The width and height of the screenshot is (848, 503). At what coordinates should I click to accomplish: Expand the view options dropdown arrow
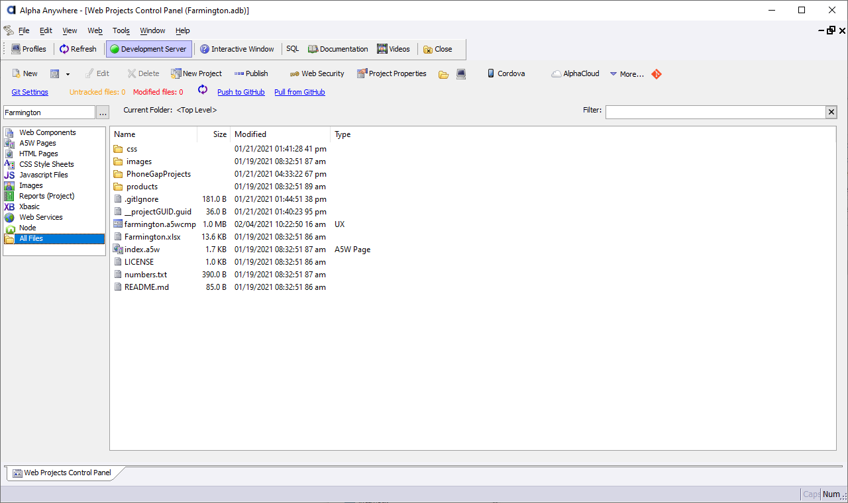point(68,74)
